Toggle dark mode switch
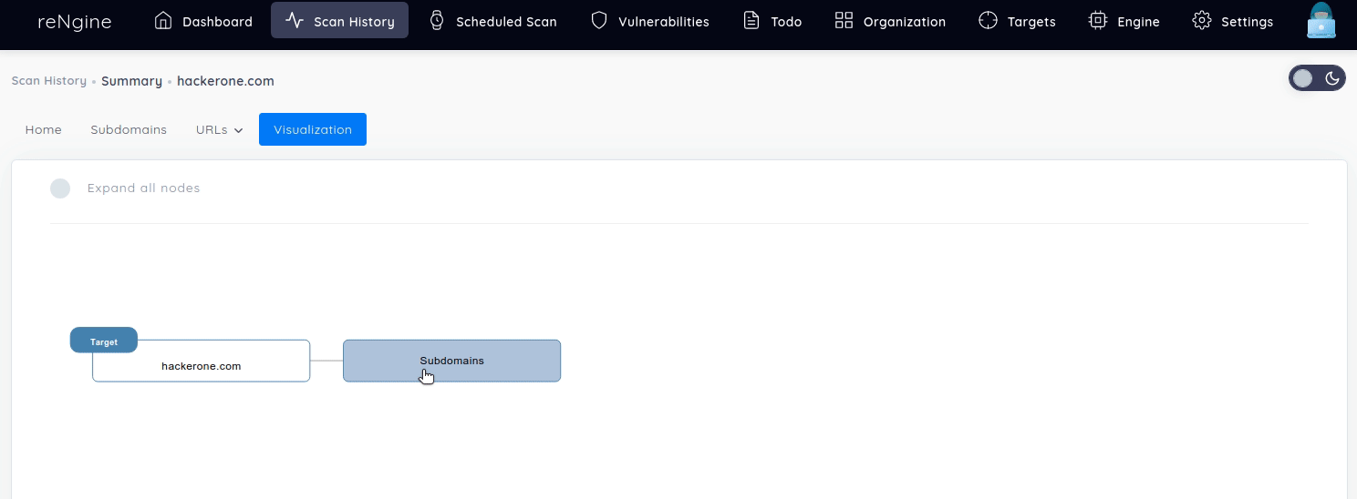Screen dimensions: 1357x499 1317,78
